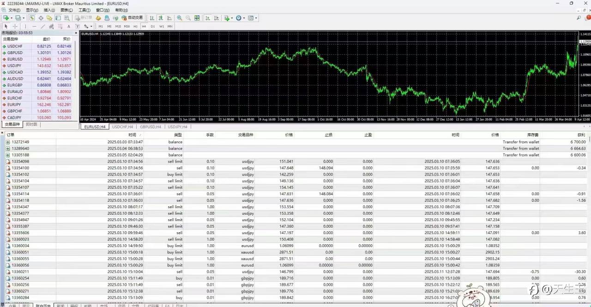The width and height of the screenshot is (591, 307).
Task: Sort history by 获利 column header
Action: 581,135
